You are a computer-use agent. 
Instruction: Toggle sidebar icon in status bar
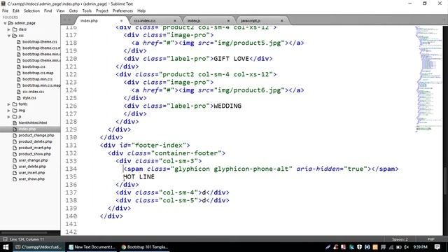(x=5, y=239)
